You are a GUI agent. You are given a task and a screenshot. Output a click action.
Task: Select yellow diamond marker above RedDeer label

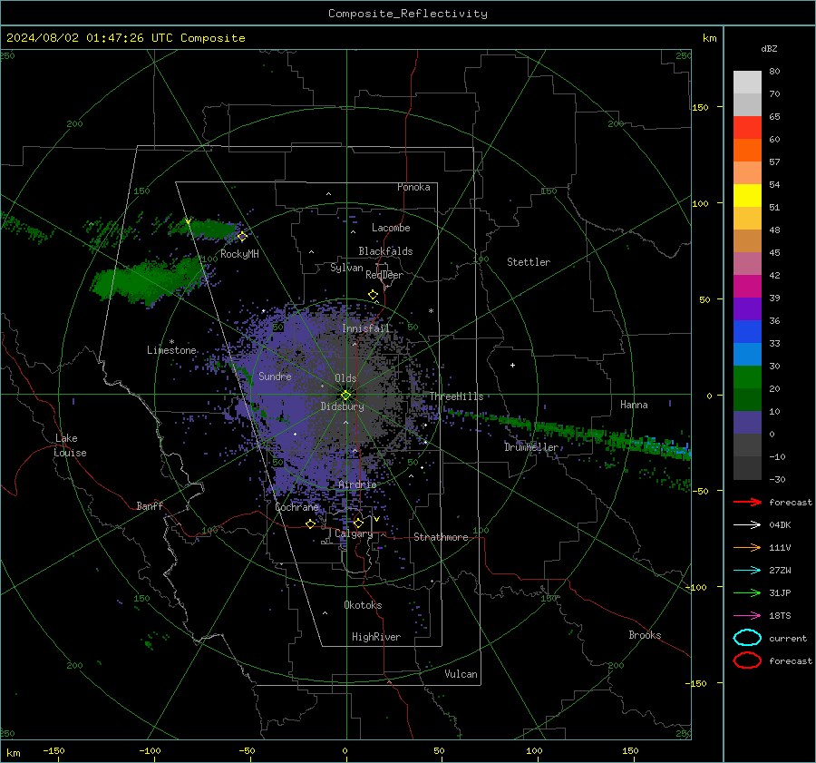tap(373, 295)
